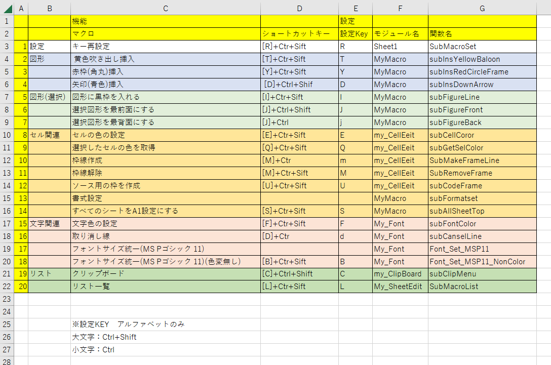Click cell 選択したセルの色を取得
Screen dimensions: 551x365
(166, 147)
